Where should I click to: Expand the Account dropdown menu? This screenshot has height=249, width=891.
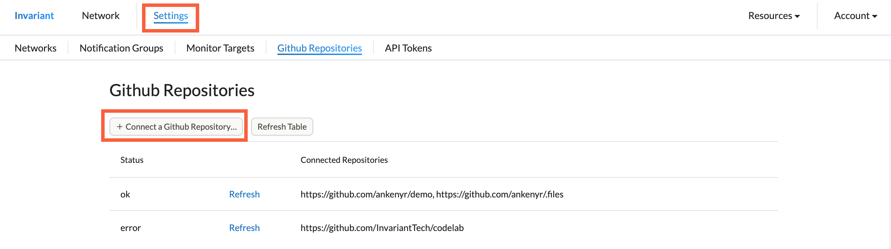click(855, 16)
